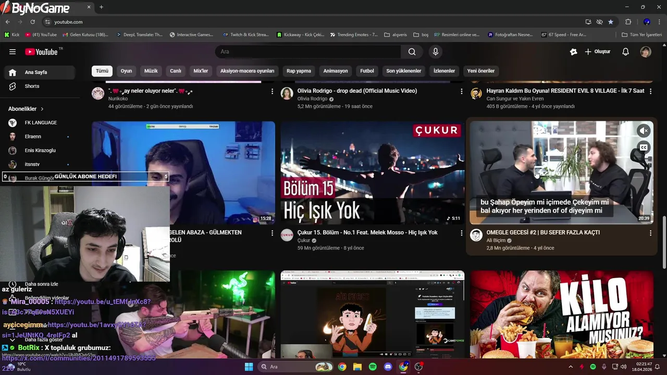Expand the Abonelikler section chevron
Screen dimensions: 667x375
click(42, 109)
